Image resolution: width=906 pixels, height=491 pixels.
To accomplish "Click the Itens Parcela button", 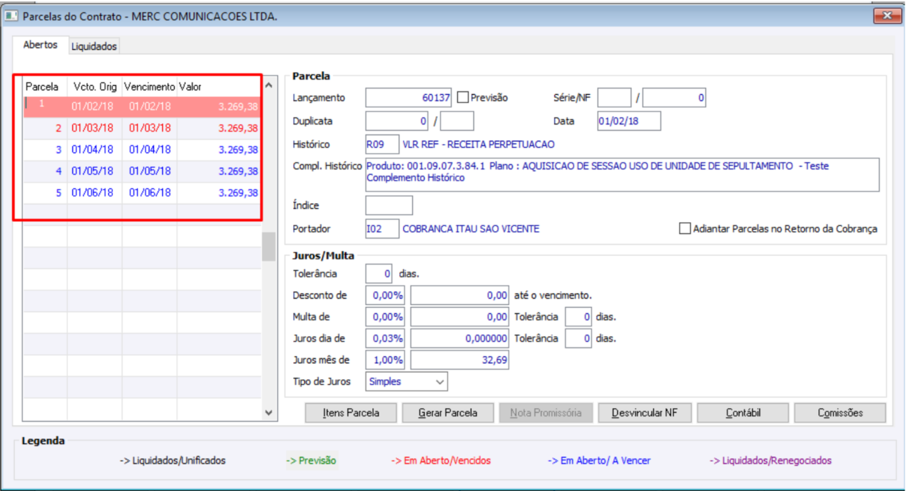I will tap(350, 413).
